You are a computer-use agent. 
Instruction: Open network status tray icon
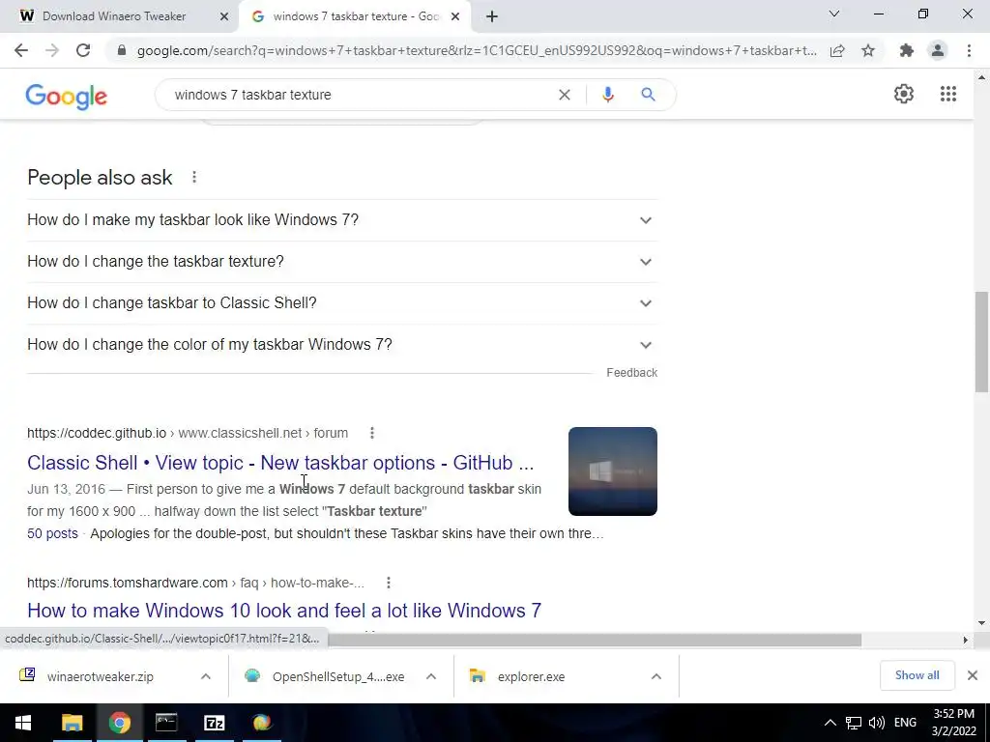click(854, 723)
